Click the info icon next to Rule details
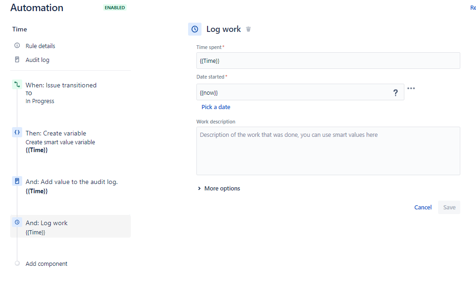 click(17, 45)
